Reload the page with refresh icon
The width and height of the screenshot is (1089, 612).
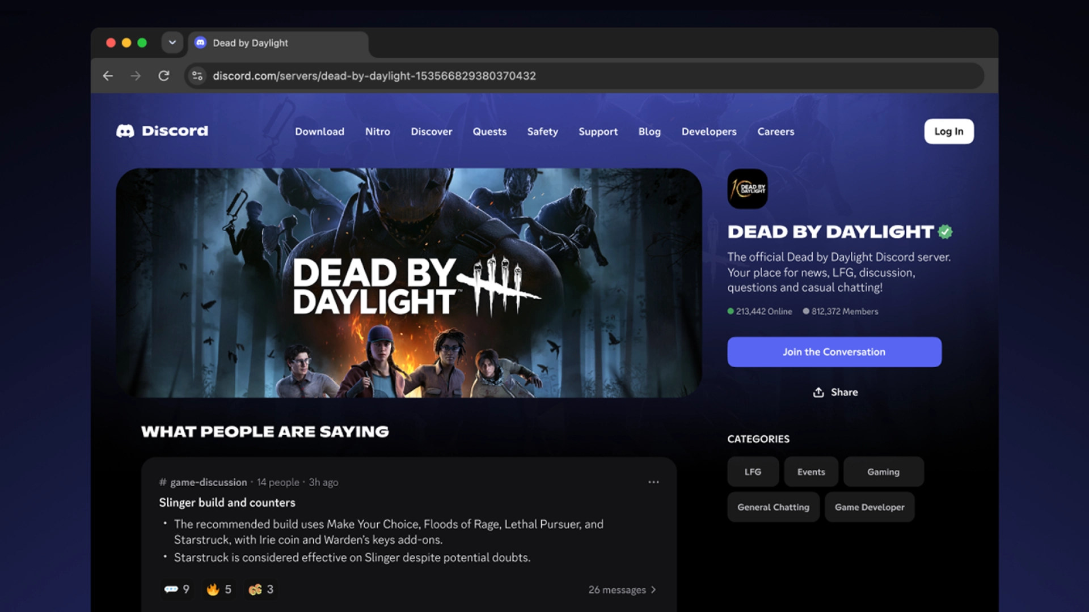[164, 76]
